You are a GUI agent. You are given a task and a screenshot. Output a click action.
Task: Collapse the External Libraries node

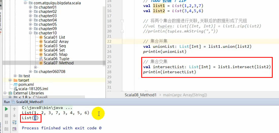(5, 93)
